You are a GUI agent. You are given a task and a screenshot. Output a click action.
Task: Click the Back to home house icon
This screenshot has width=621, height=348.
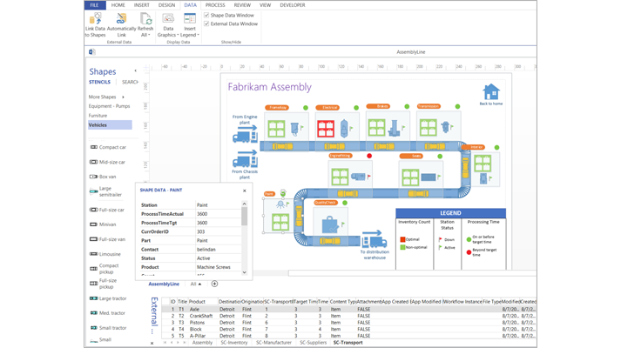pyautogui.click(x=491, y=91)
